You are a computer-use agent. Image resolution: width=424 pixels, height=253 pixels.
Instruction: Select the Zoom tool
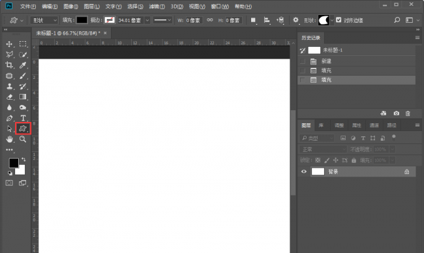tap(23, 139)
